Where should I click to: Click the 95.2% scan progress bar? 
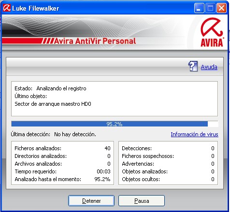pyautogui.click(x=115, y=124)
